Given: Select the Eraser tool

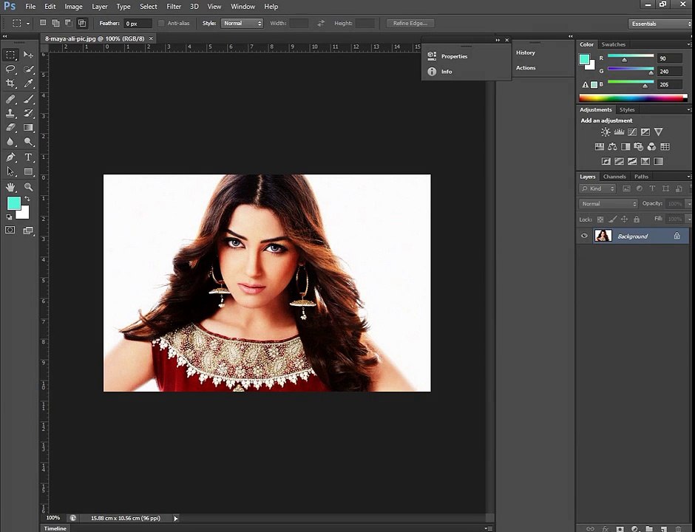Looking at the screenshot, I should [x=10, y=128].
